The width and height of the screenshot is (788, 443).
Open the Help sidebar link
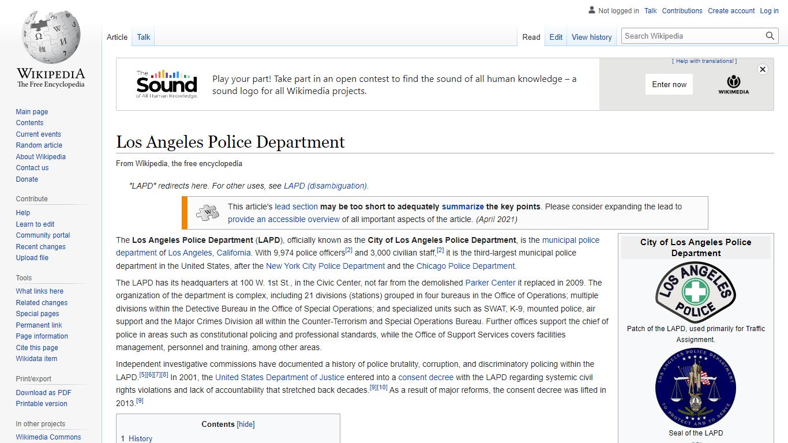point(23,213)
